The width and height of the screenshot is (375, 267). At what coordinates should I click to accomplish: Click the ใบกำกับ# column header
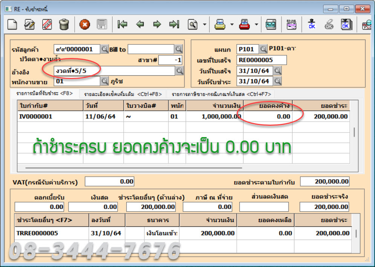[x=50, y=106]
